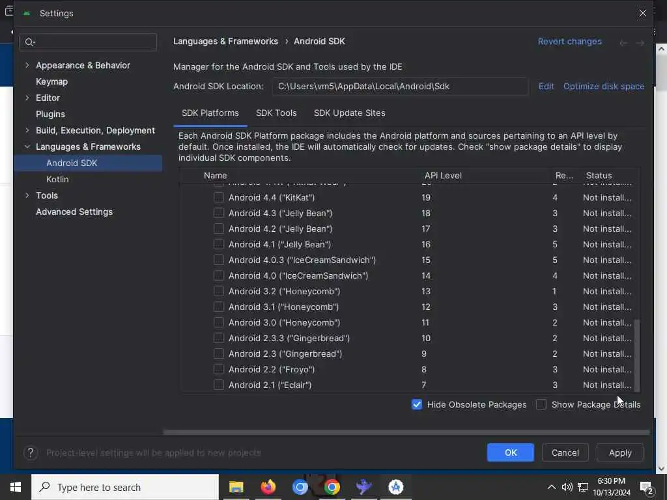Check the Android 4.3 Jelly Bean checkbox
This screenshot has height=500, width=667.
coord(219,213)
